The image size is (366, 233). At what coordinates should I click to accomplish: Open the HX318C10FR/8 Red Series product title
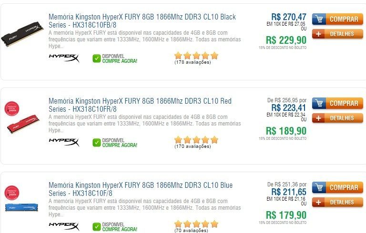click(x=140, y=105)
